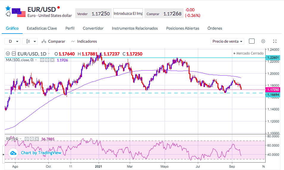
Task: Remove the MA indicator with its X
Action: click(x=52, y=60)
